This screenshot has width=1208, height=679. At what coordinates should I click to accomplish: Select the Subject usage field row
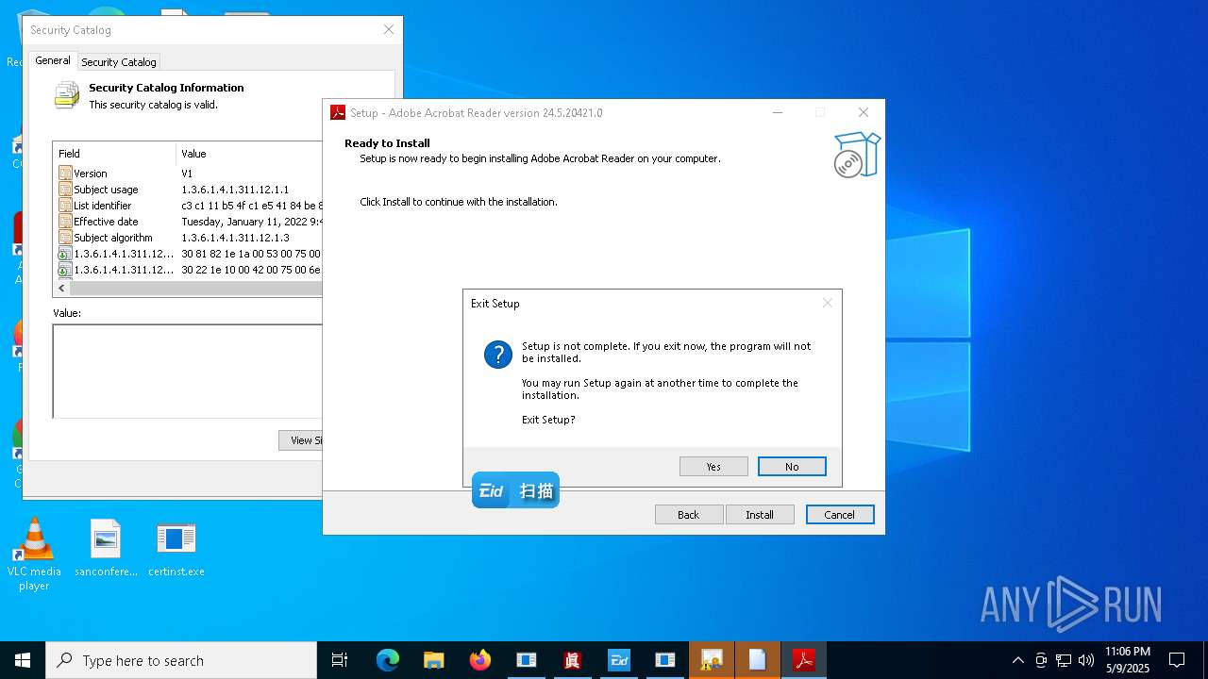pos(189,190)
